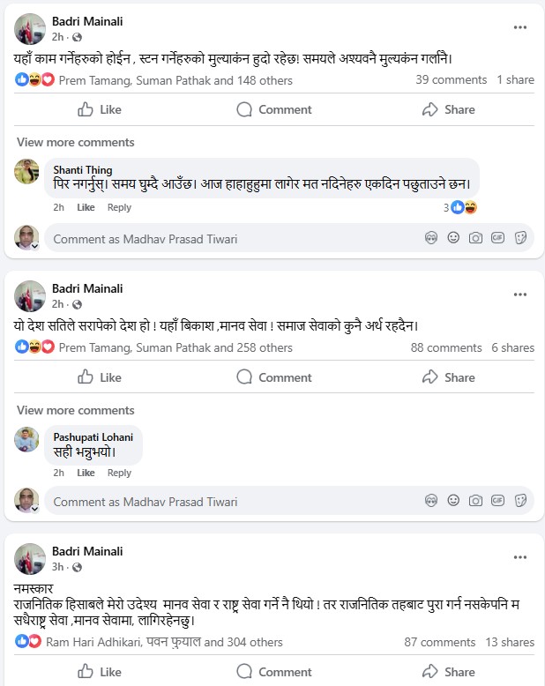Open sticker picker below Pashupati Lohani's comment
Viewport: 545px width, 686px height.
point(520,501)
